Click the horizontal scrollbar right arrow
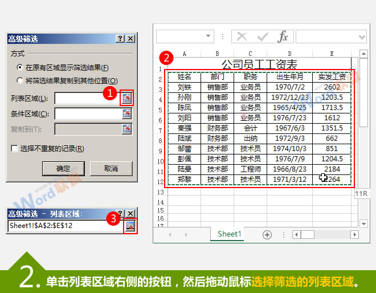Screen dimensions: 376x293 click(355, 234)
